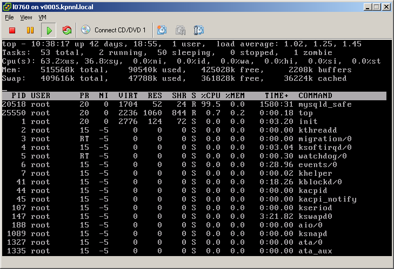Image resolution: width=394 pixels, height=269 pixels.
Task: Click the revert to snapshot icon
Action: click(181, 30)
